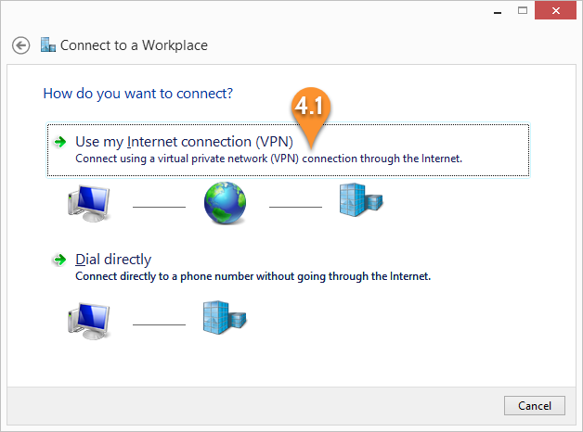This screenshot has width=583, height=432.
Task: Click the computer icon in the VPN diagram
Action: click(x=89, y=203)
